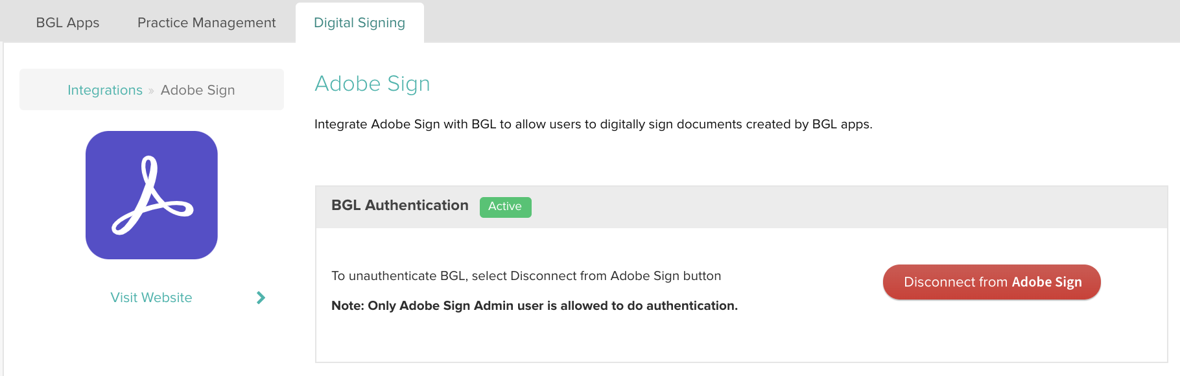Click the BGL Authentication panel title
This screenshot has width=1180, height=376.
[x=399, y=206]
